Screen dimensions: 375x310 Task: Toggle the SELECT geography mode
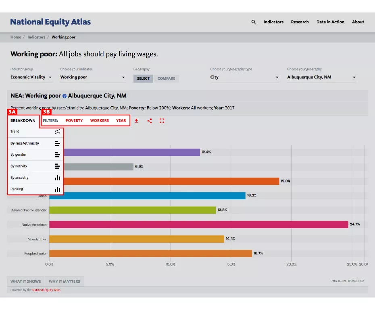tap(143, 79)
